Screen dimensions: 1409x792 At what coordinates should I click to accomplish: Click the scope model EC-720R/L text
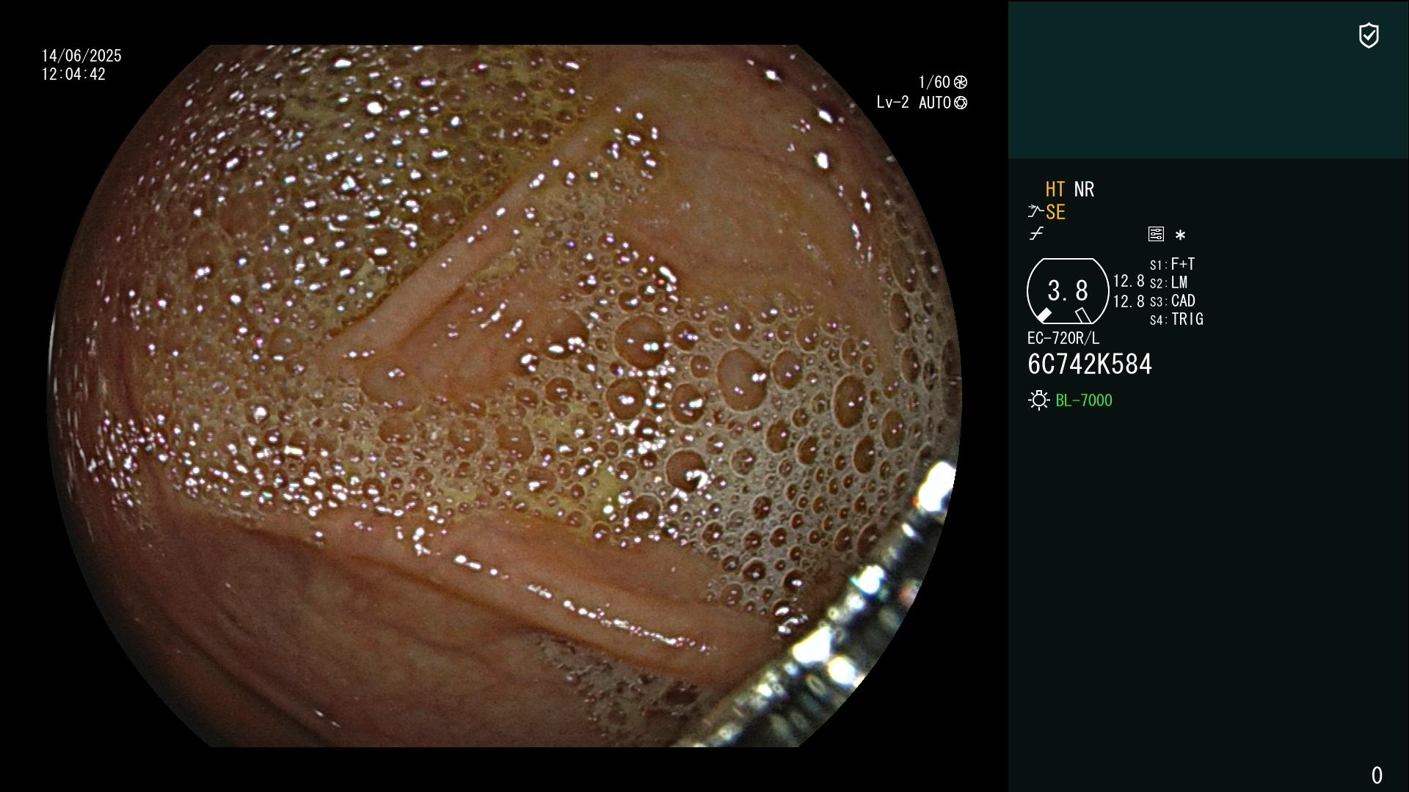coord(1063,339)
